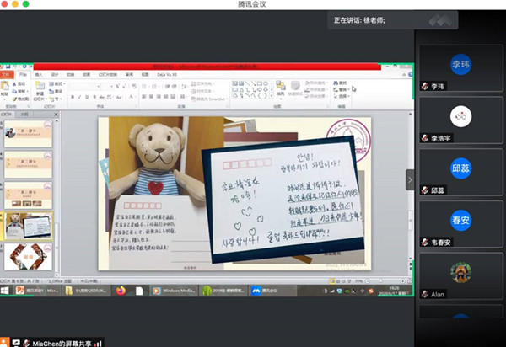The height and width of the screenshot is (347, 506).
Task: Toggle center text alignment in paragraph group
Action: pos(151,97)
